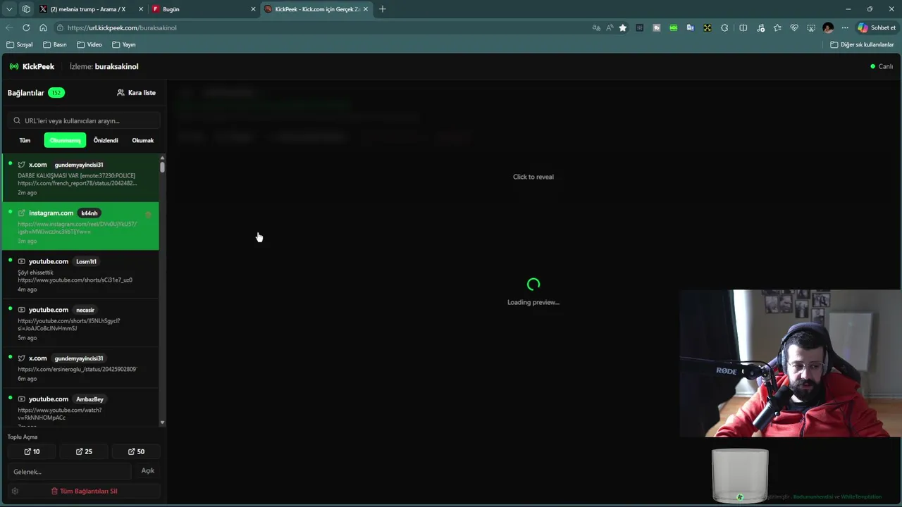Click the favorite star icon in address bar
The width and height of the screenshot is (902, 507).
coord(623,27)
